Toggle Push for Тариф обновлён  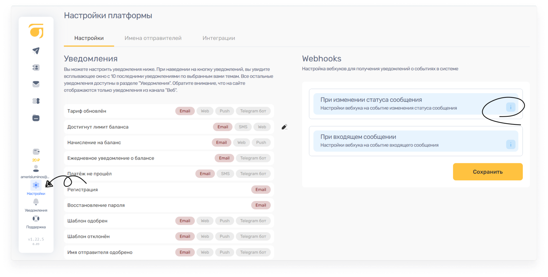tap(224, 111)
